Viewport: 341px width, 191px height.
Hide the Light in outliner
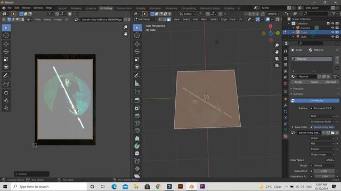point(332,37)
